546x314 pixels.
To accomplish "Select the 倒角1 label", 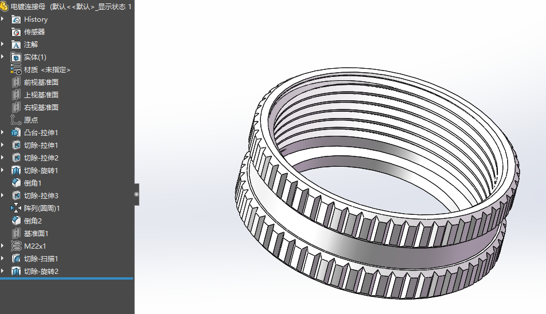I will click(x=33, y=183).
